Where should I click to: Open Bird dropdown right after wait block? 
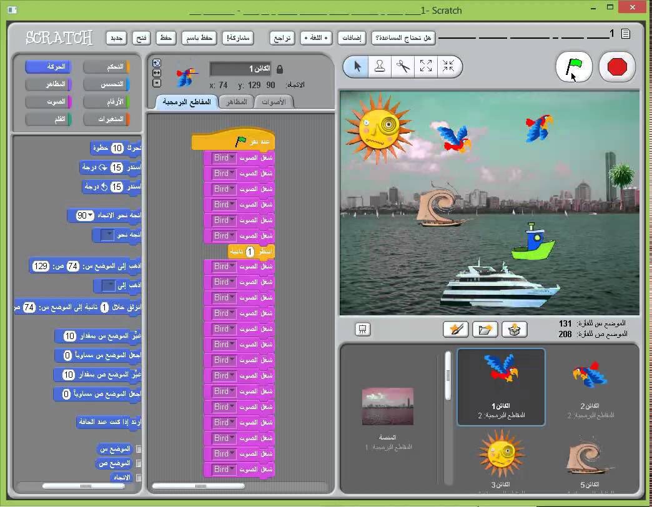(224, 267)
